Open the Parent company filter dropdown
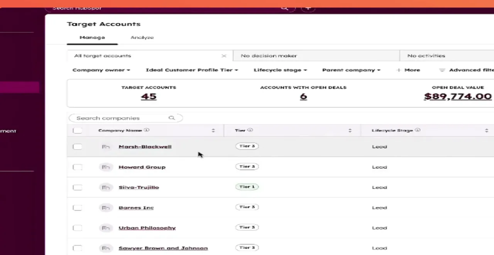This screenshot has height=255, width=494. [x=351, y=70]
